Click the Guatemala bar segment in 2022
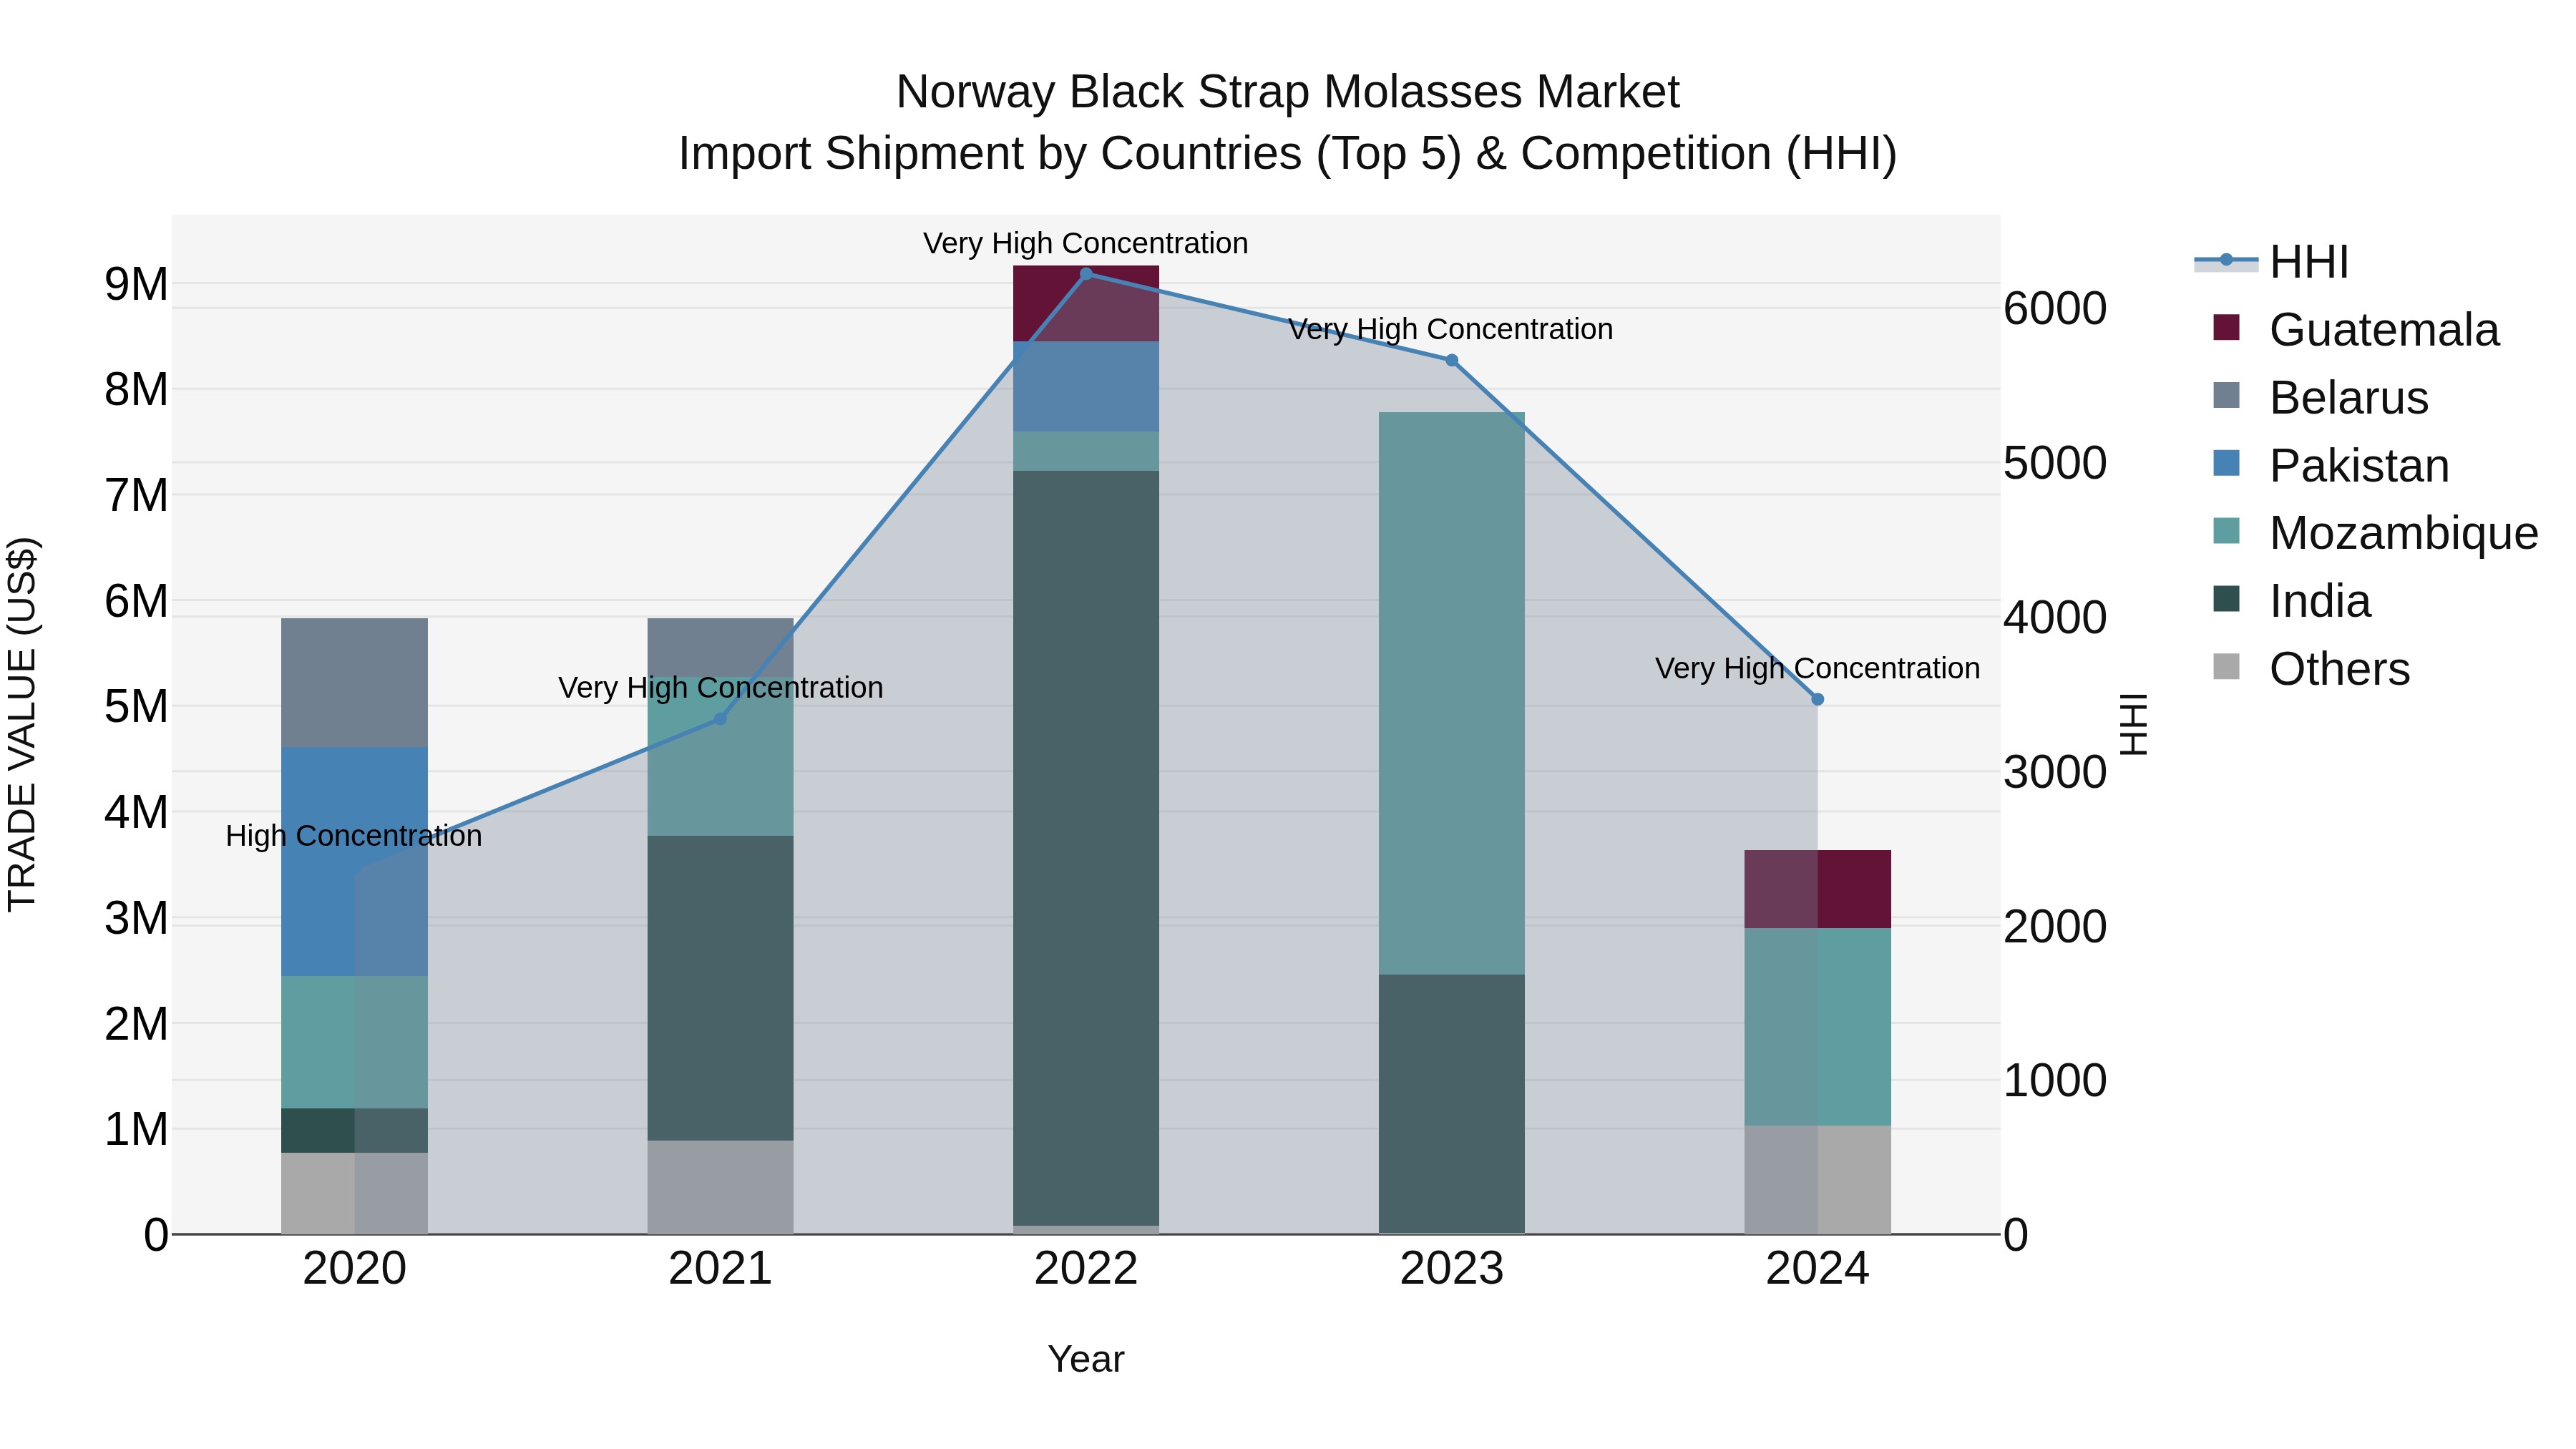 pyautogui.click(x=1086, y=304)
